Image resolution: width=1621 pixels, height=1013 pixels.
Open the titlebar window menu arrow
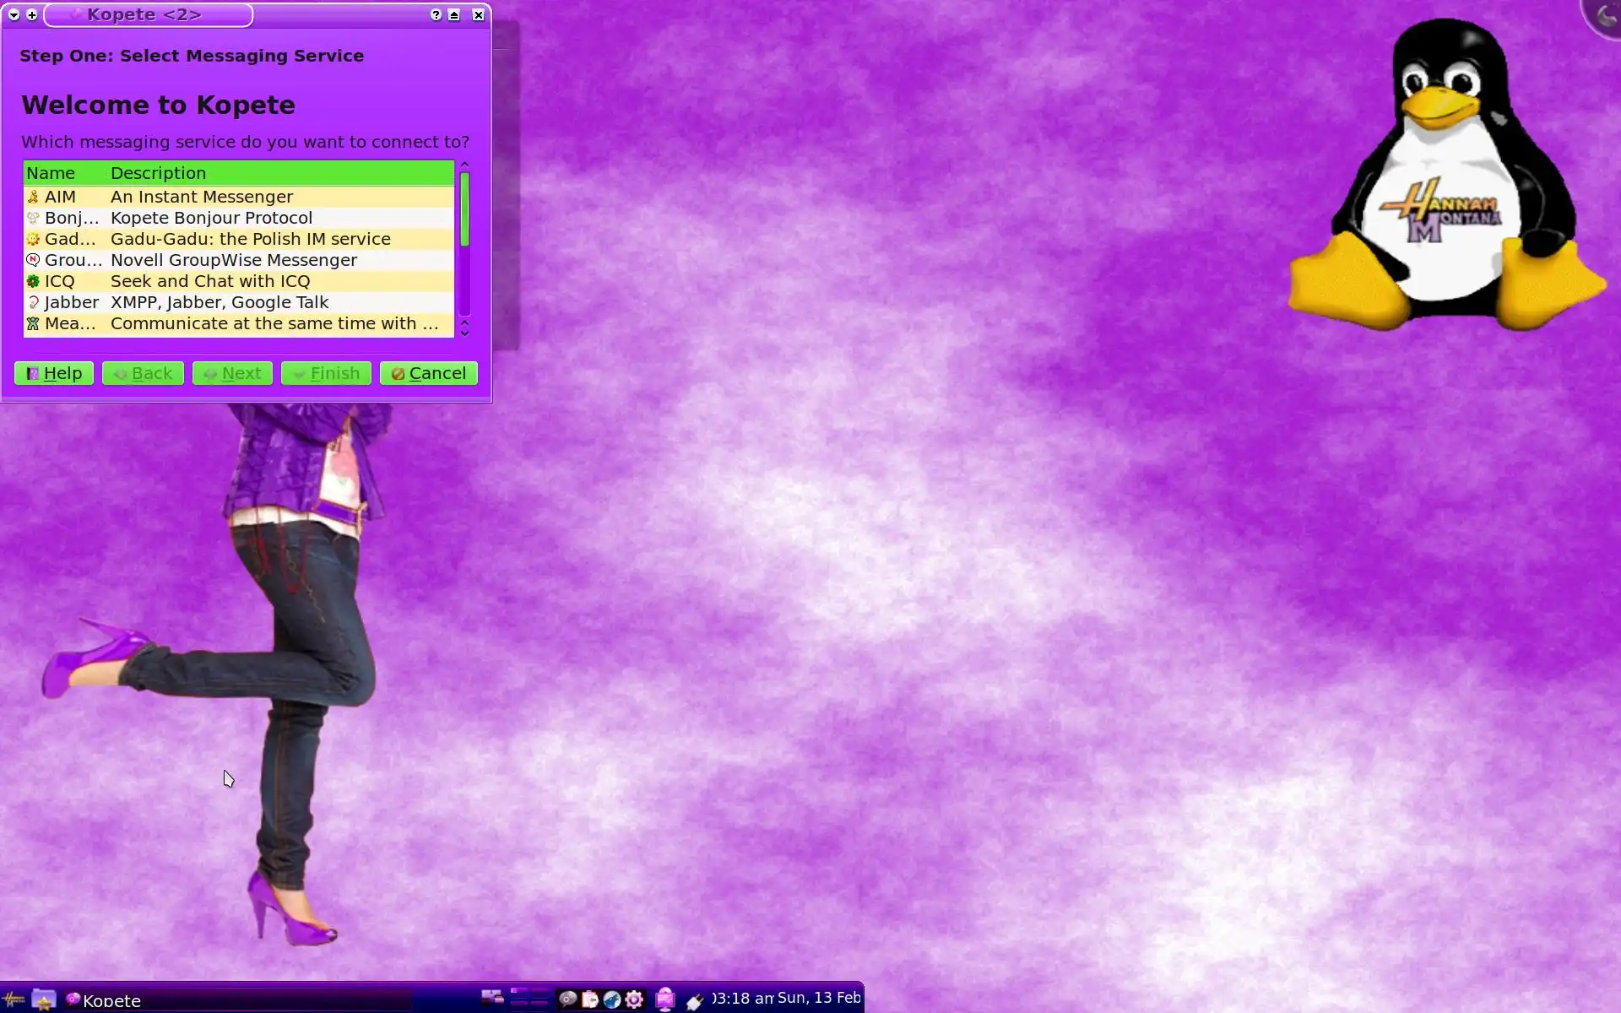coord(14,14)
